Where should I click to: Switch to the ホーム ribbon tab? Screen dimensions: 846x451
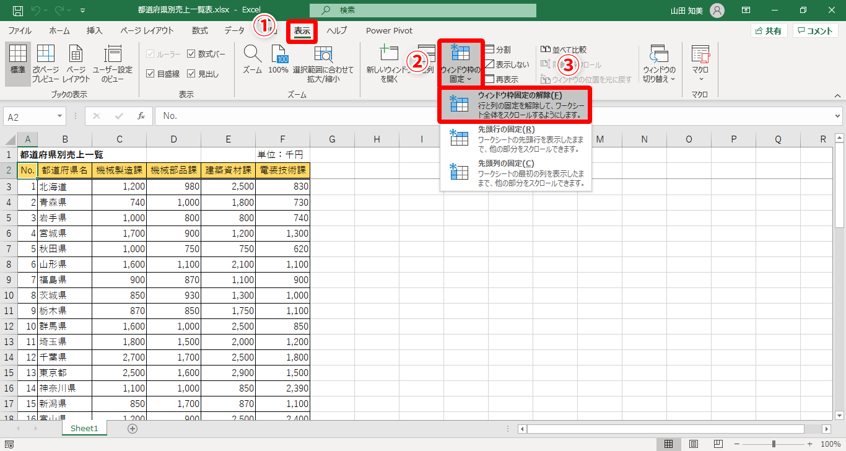pos(59,30)
